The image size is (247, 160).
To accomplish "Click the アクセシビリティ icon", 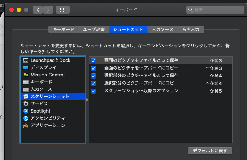I will pyautogui.click(x=26, y=118).
